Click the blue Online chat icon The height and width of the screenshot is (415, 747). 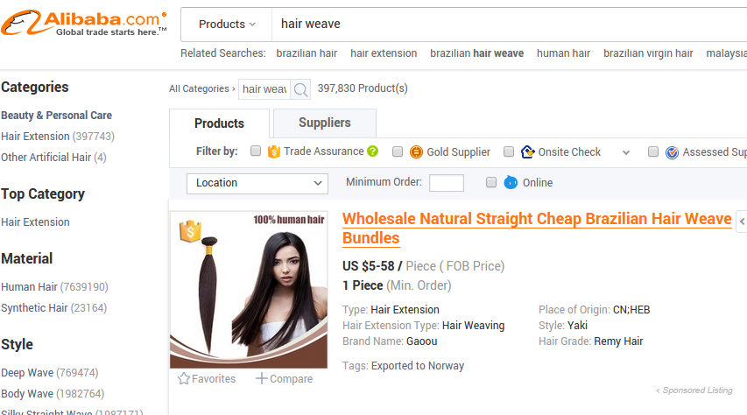click(x=511, y=182)
